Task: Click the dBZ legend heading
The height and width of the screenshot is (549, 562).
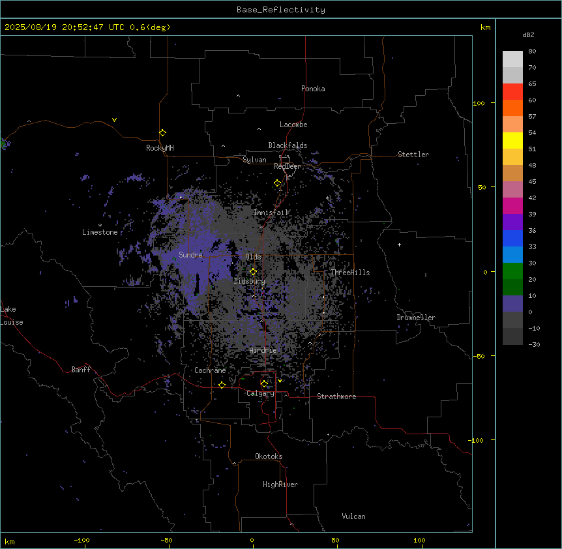Action: (528, 35)
